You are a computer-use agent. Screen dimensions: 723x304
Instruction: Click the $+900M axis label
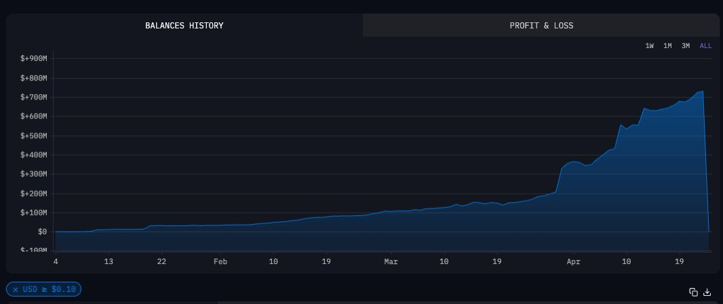tap(34, 58)
